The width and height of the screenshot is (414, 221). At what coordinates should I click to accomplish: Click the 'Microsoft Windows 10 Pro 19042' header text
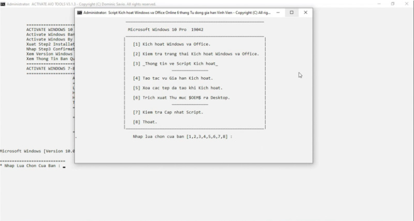coord(165,30)
